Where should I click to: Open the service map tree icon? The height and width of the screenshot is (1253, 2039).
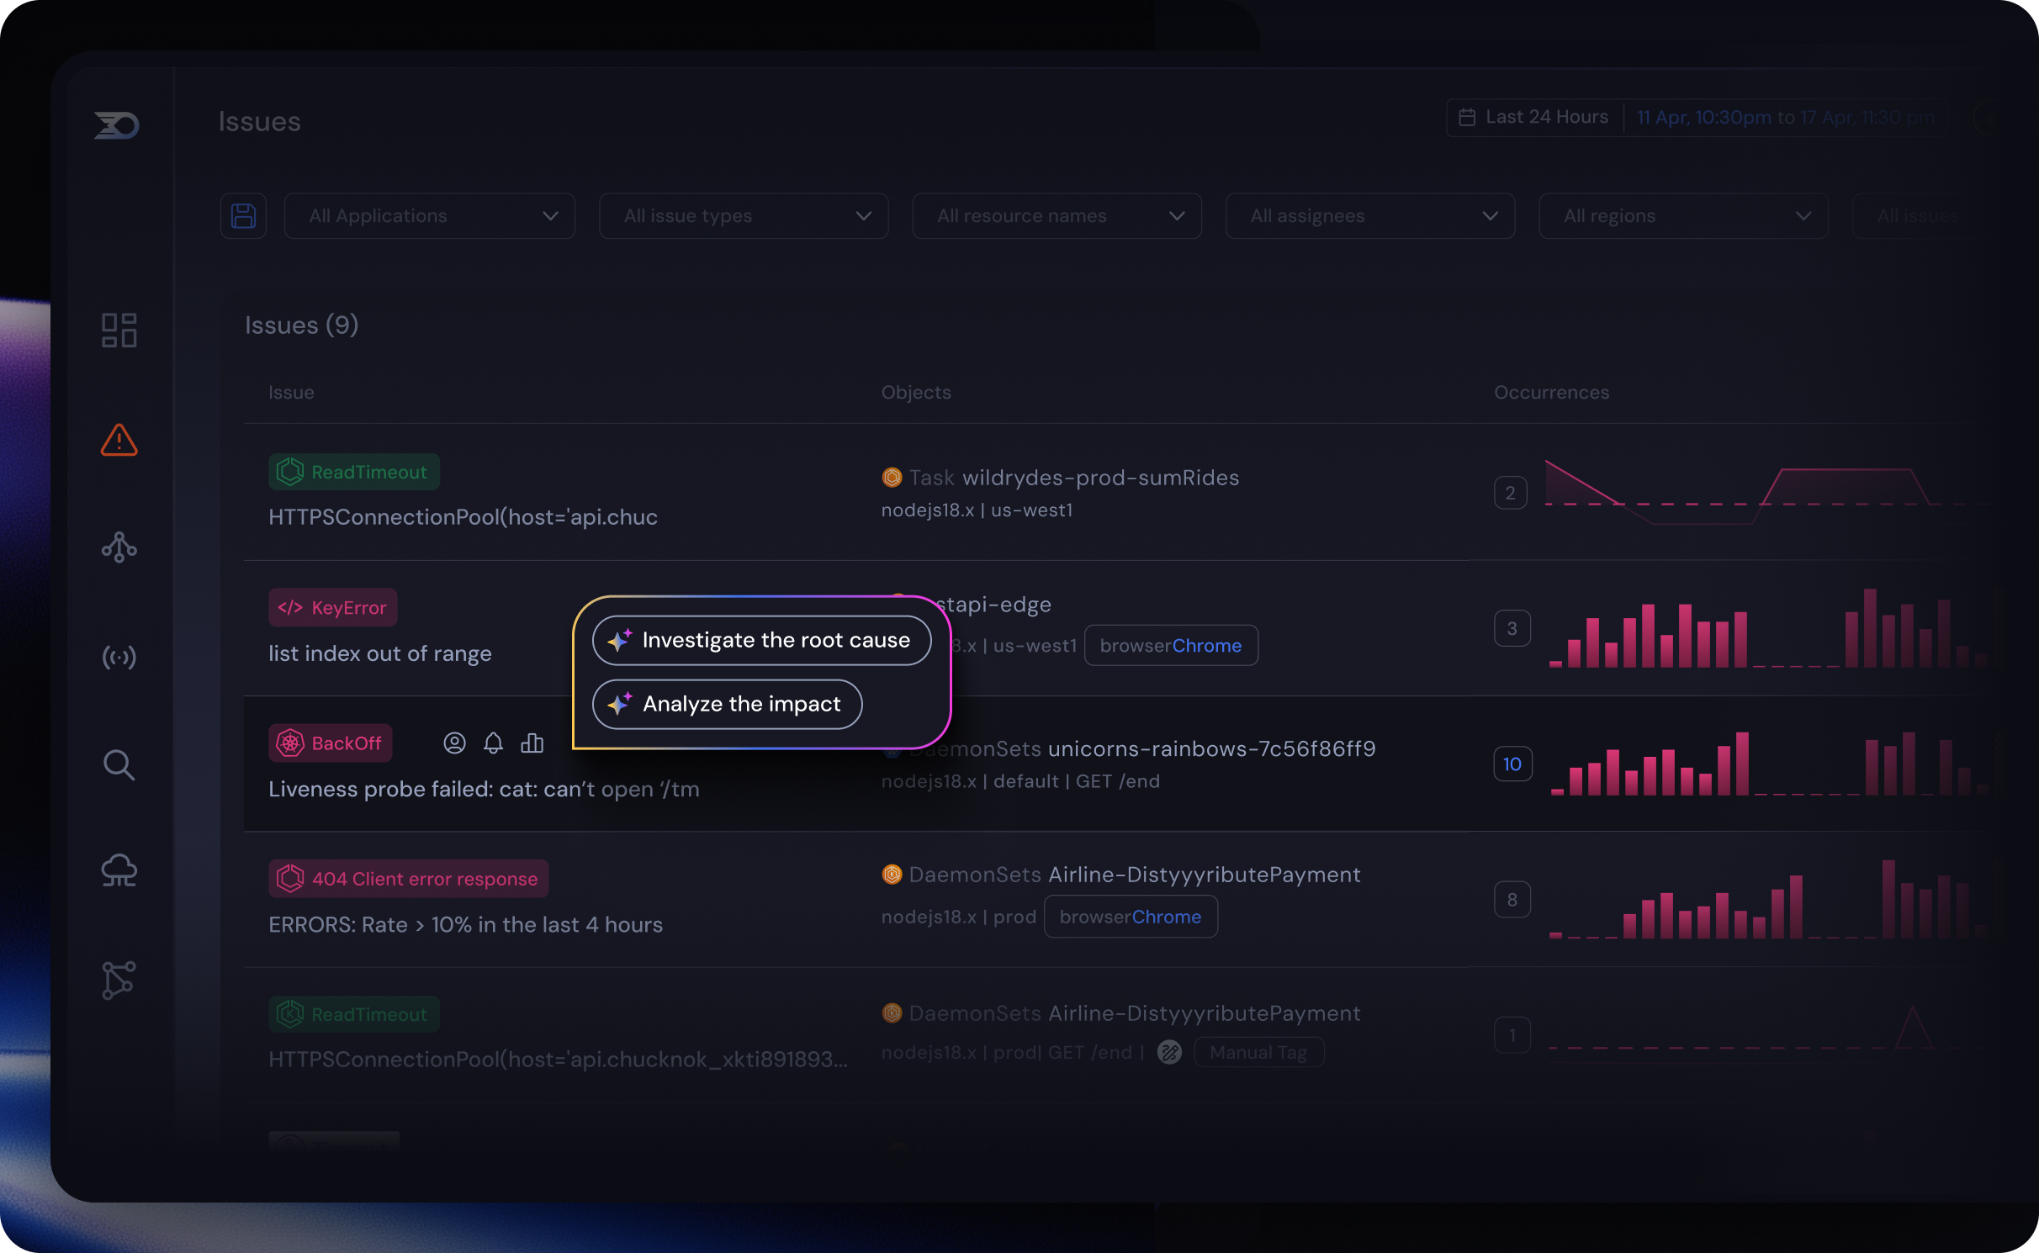pyautogui.click(x=119, y=547)
